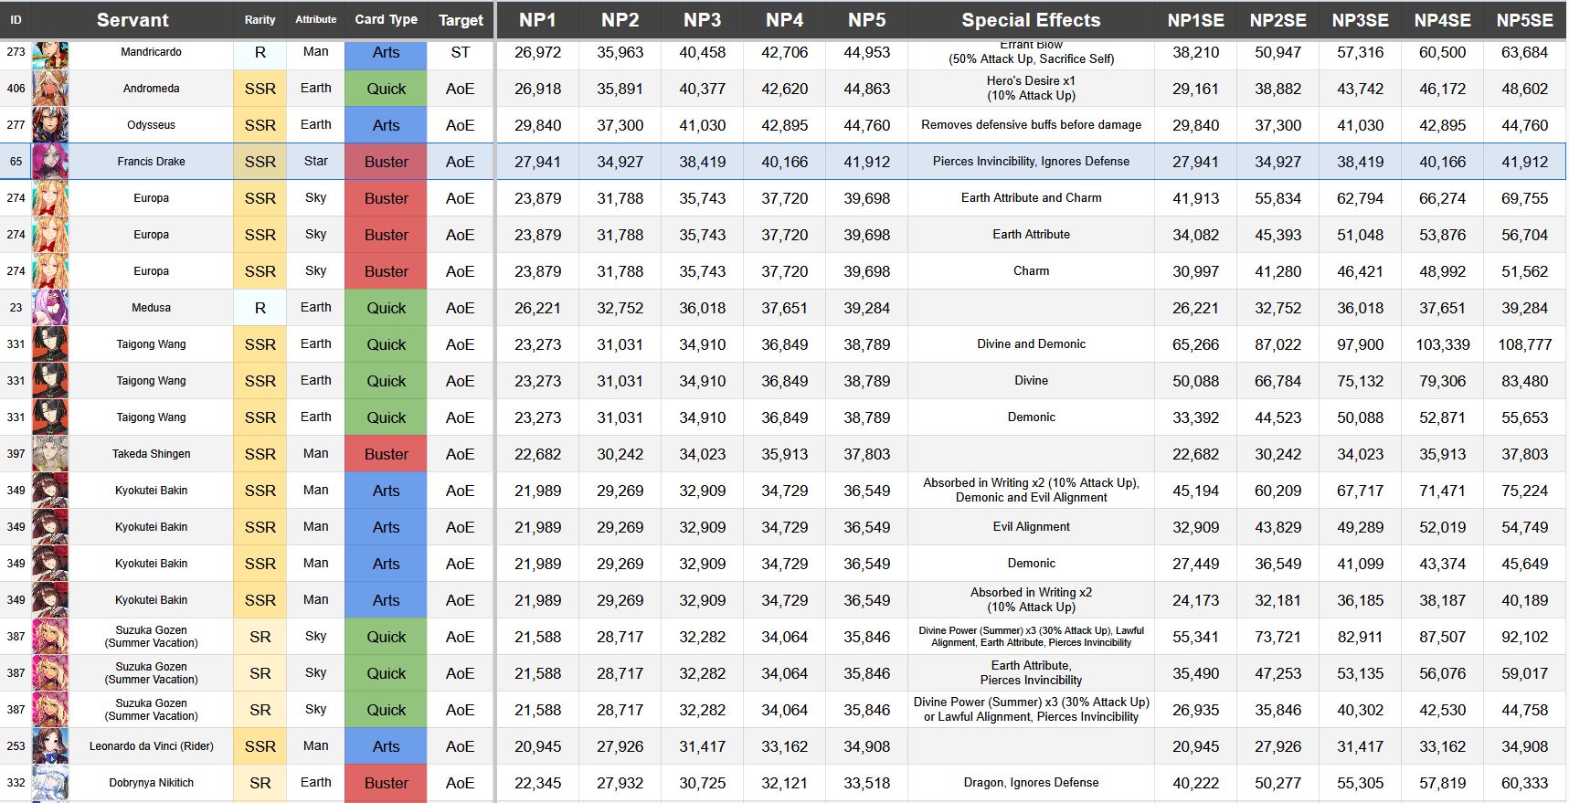Viewport: 1569px width, 803px height.
Task: Click the Takeda Shingen name cell
Action: [x=151, y=454]
